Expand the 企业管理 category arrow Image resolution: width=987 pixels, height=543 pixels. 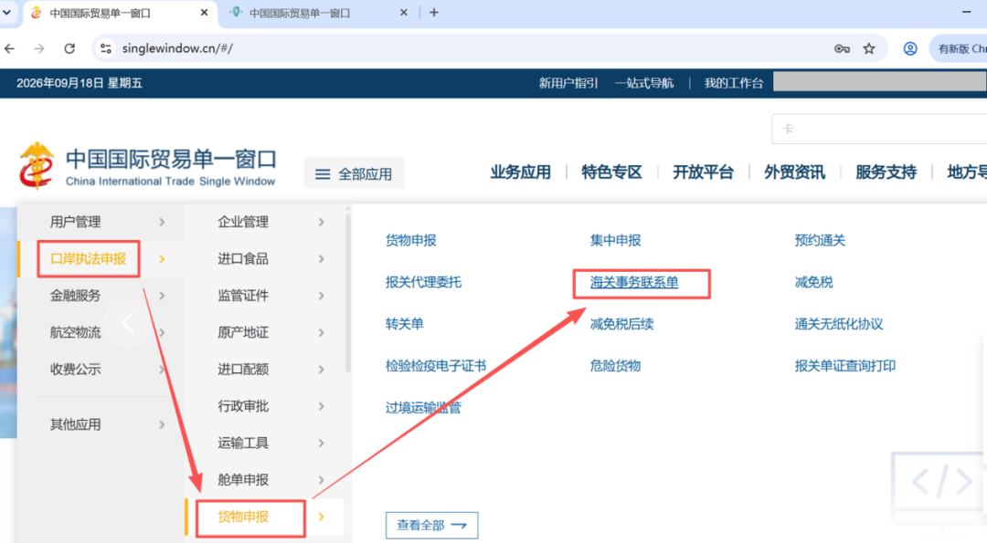[x=321, y=222]
